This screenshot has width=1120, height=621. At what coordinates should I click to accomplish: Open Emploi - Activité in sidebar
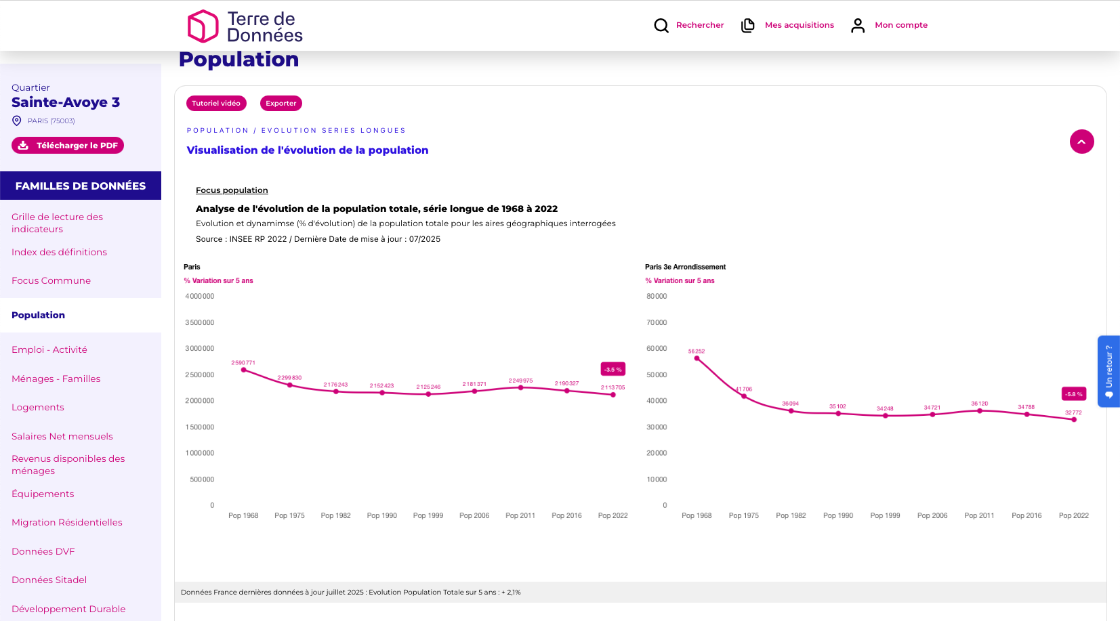pos(49,349)
